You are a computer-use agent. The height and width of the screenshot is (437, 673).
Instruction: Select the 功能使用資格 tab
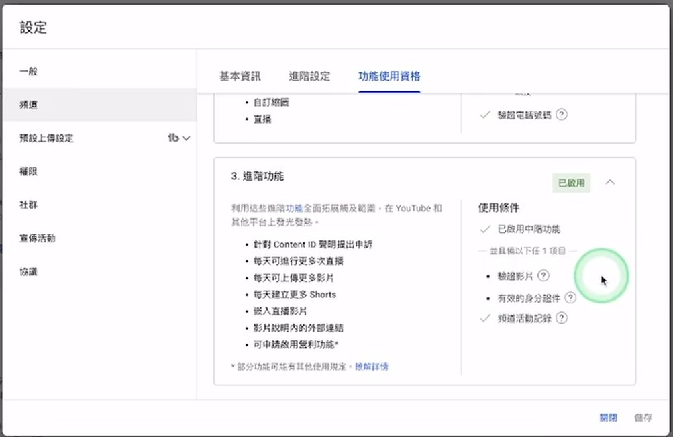[x=389, y=77]
